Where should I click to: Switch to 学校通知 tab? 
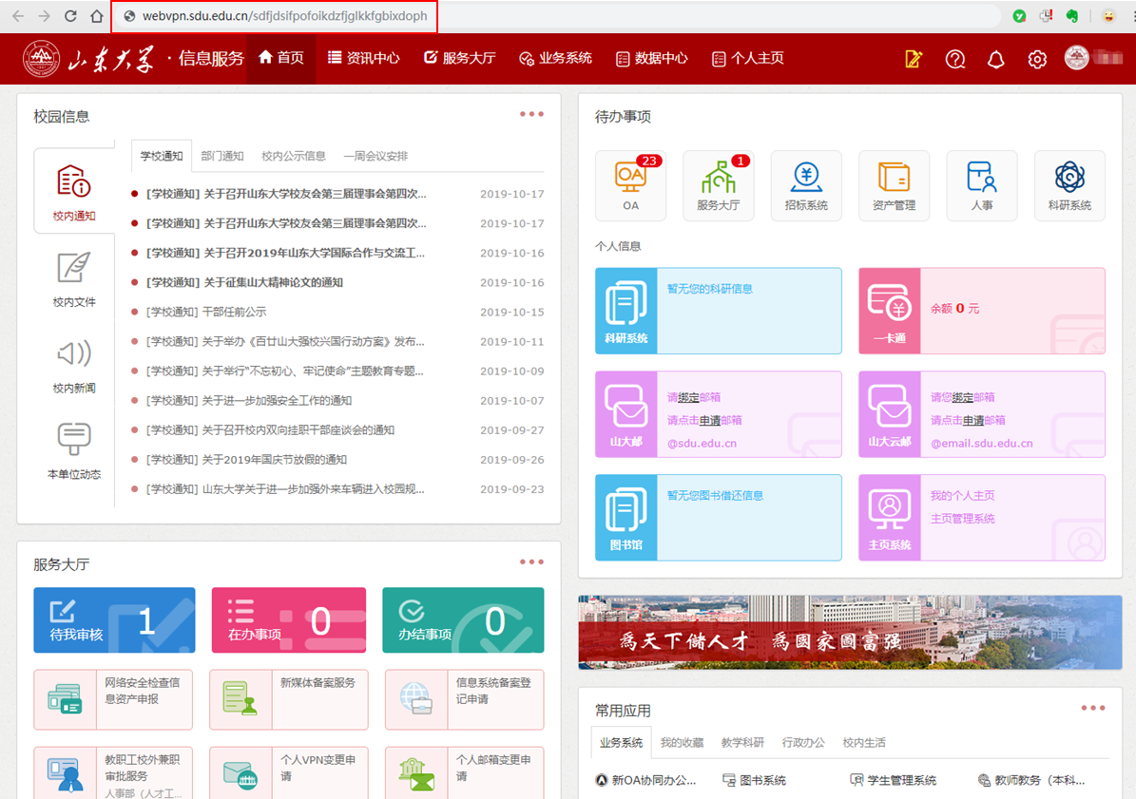click(162, 157)
